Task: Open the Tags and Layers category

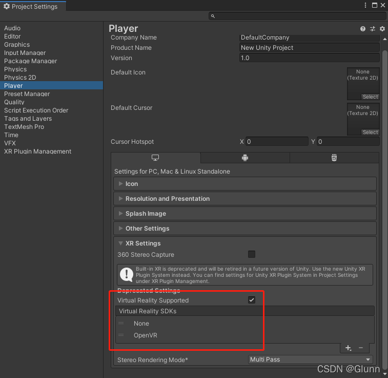Action: coord(51,118)
